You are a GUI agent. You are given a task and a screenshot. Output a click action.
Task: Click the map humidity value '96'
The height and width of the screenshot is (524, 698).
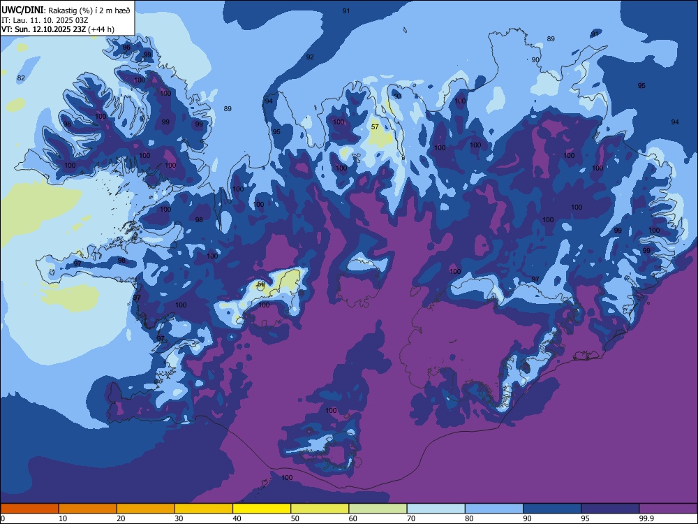126,48
